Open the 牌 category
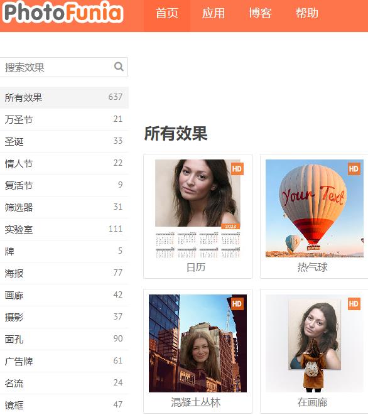This screenshot has width=368, height=415. click(64, 251)
